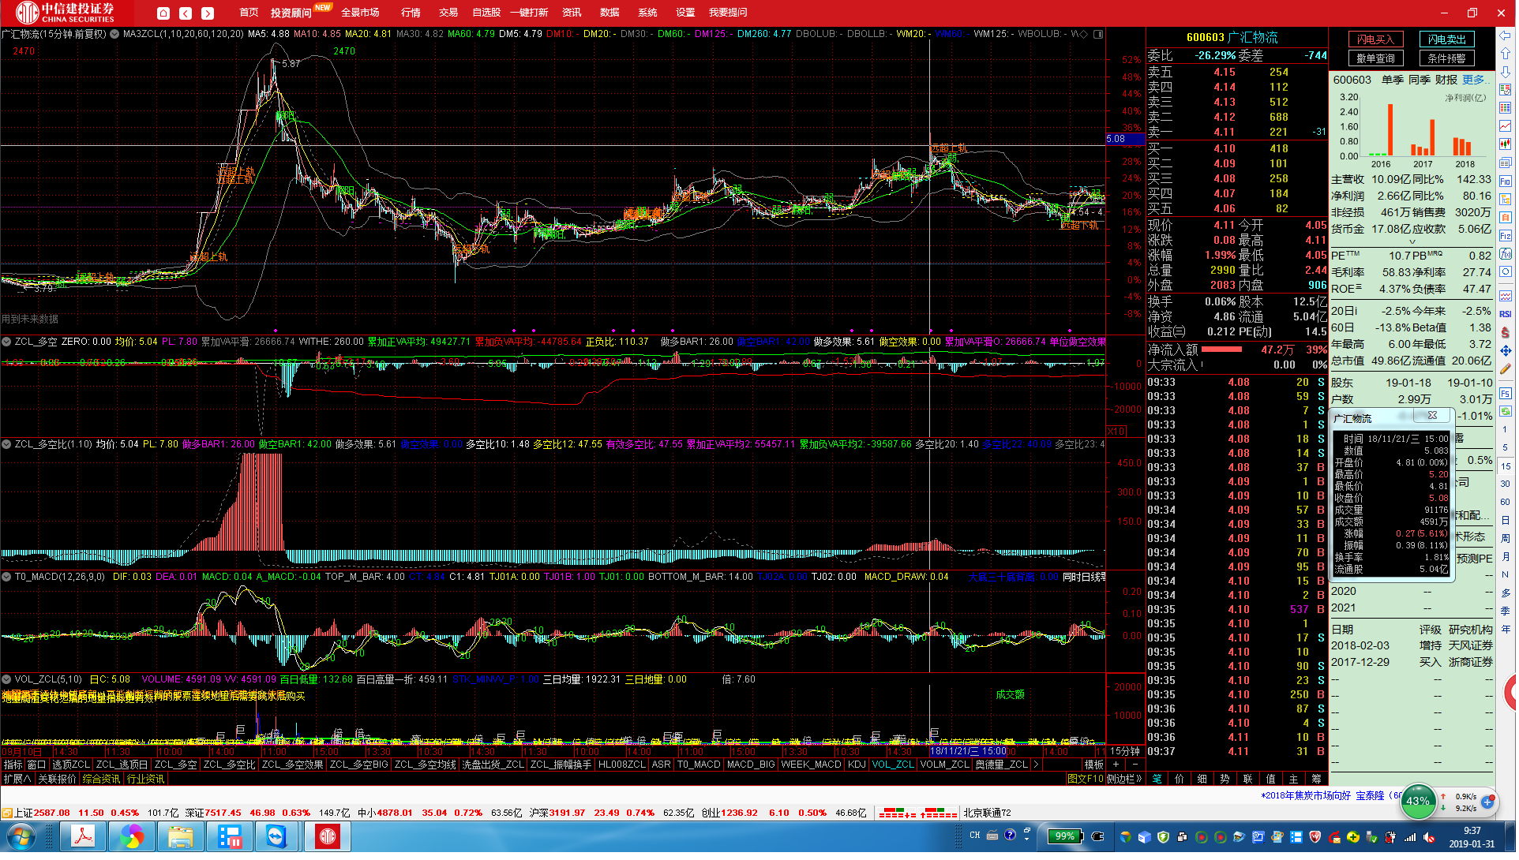Switch to the KDJ indicator tab

(x=857, y=765)
